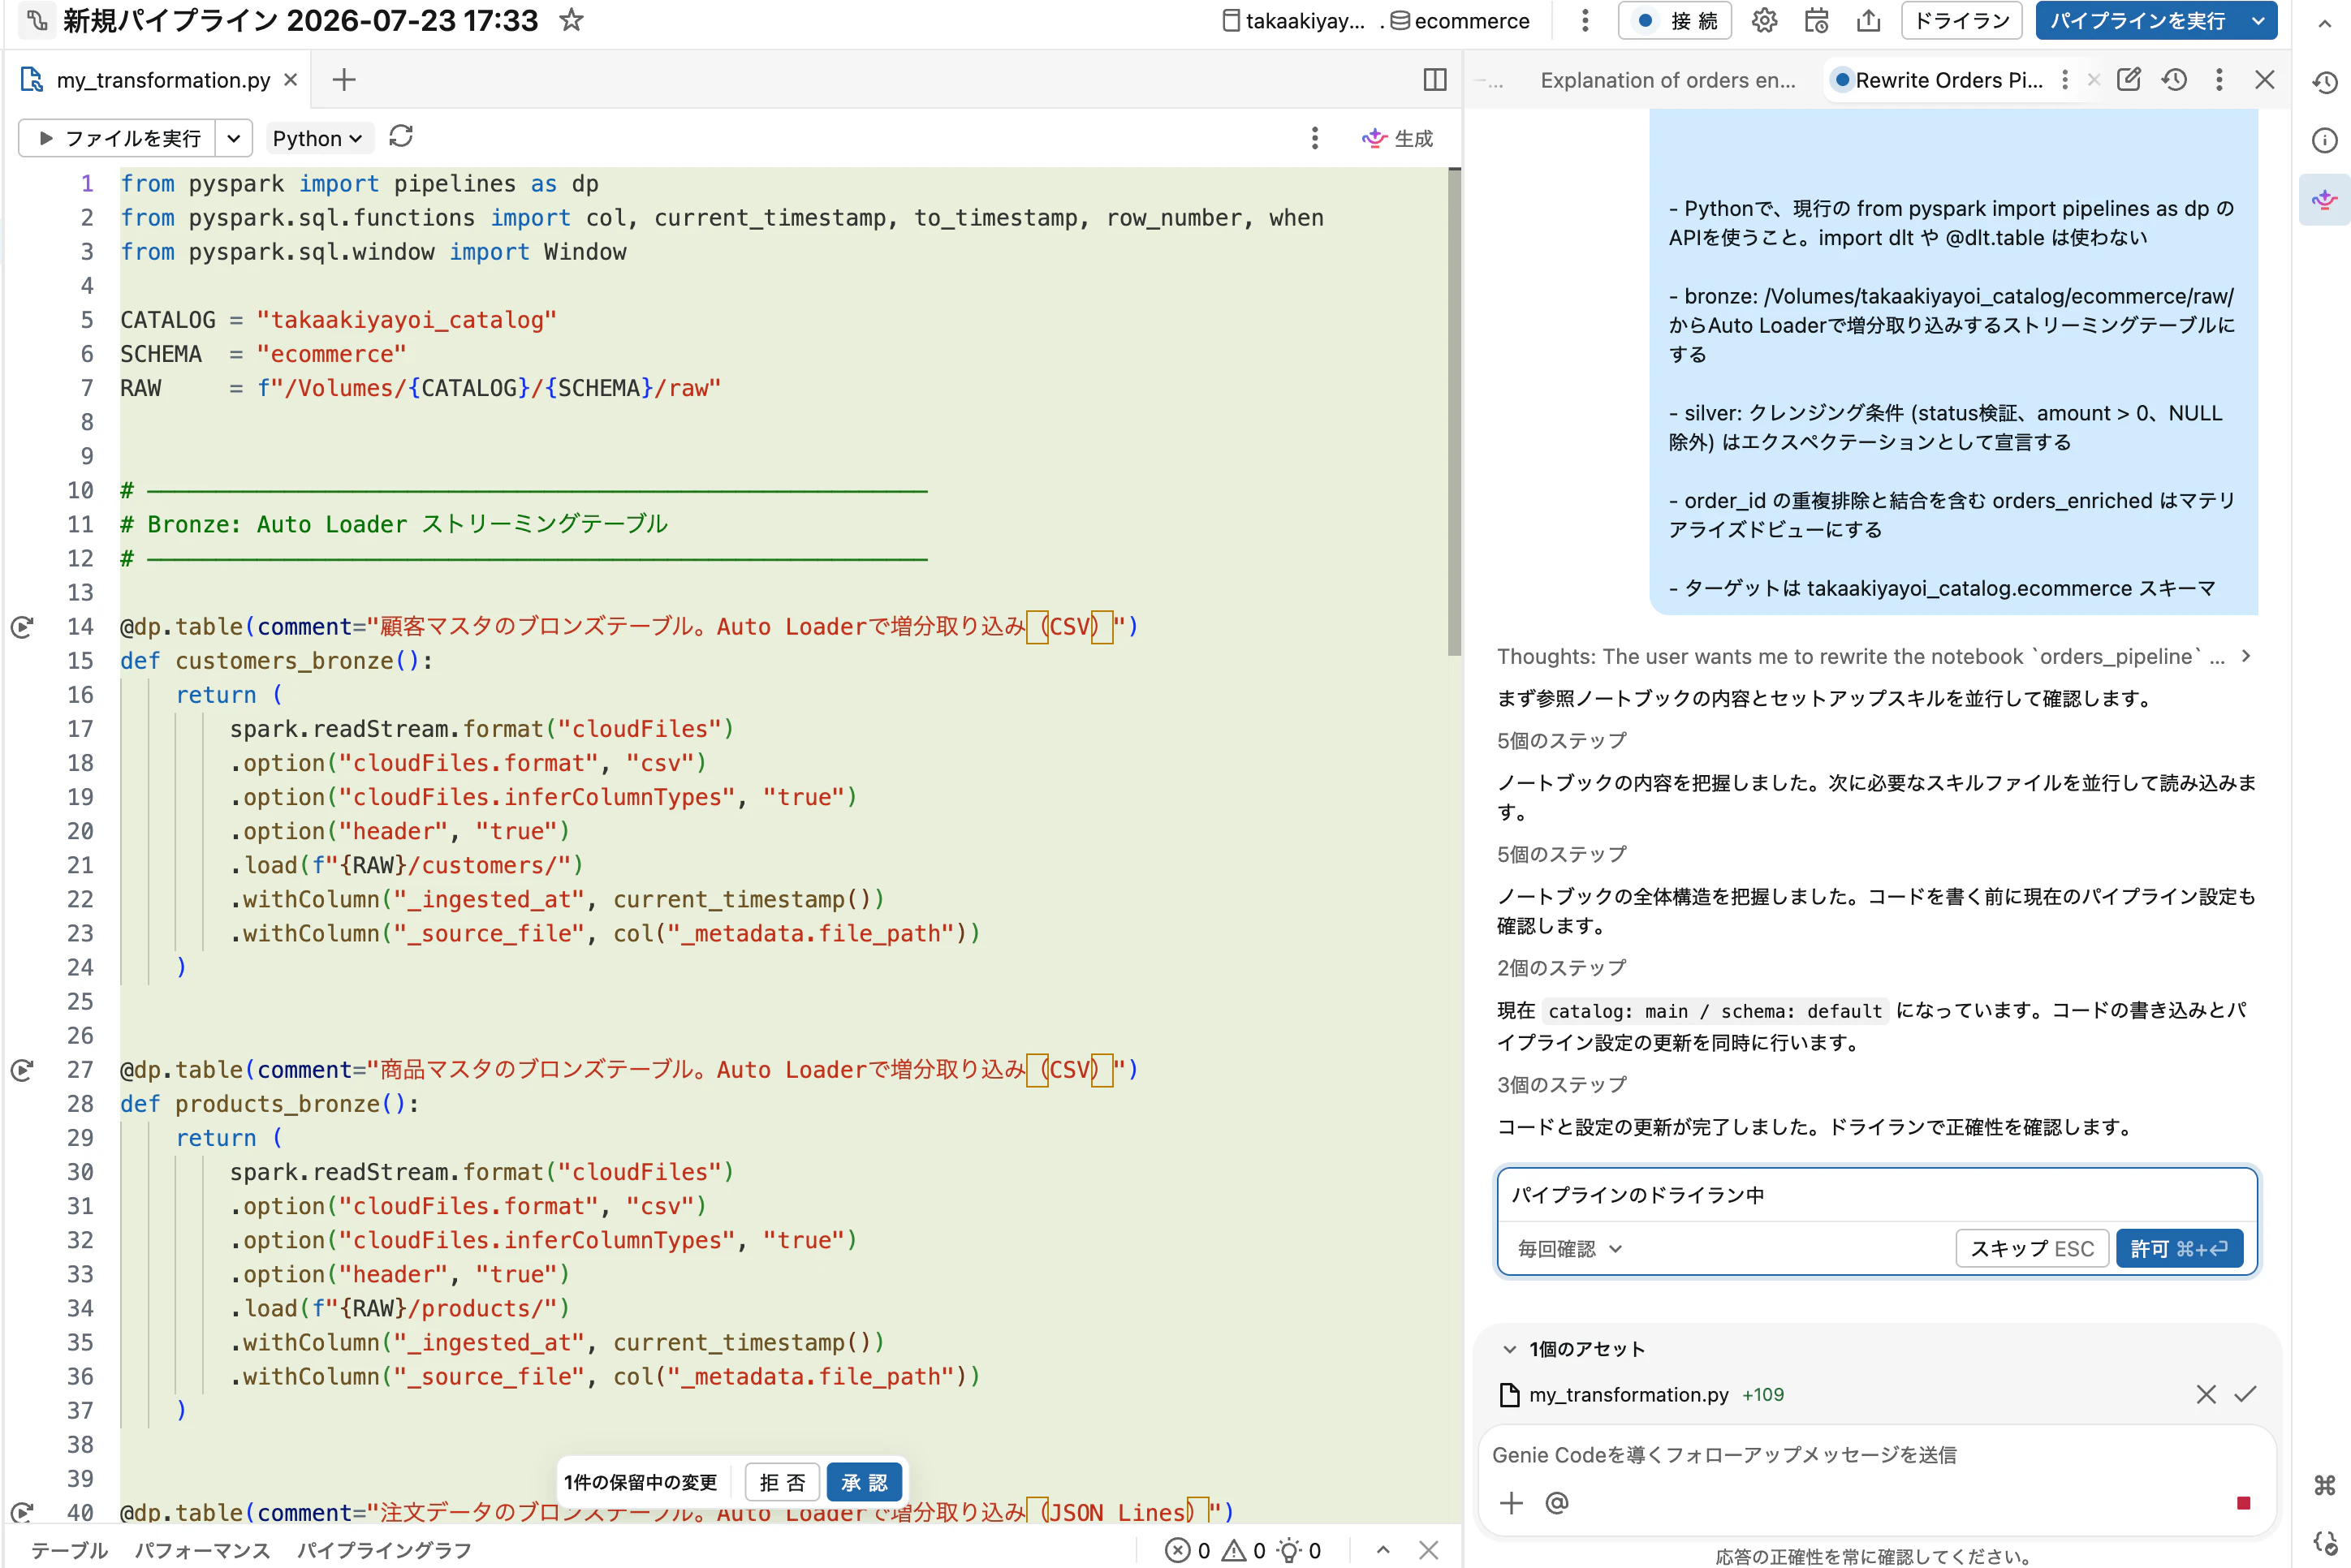
Task: Click the 生成 AI generate button
Action: click(1398, 138)
